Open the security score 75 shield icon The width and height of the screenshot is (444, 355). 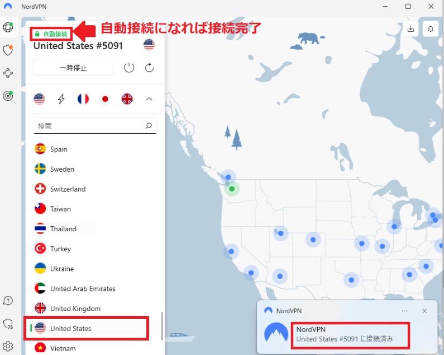pos(8,324)
